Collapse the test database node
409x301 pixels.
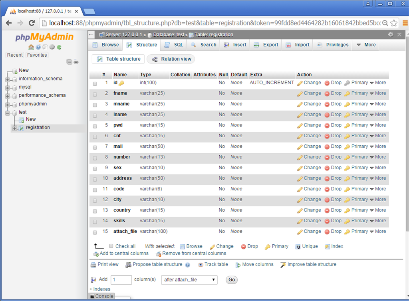tap(8, 113)
